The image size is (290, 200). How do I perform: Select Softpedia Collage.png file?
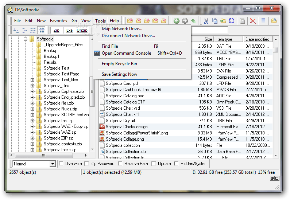[x=125, y=139]
